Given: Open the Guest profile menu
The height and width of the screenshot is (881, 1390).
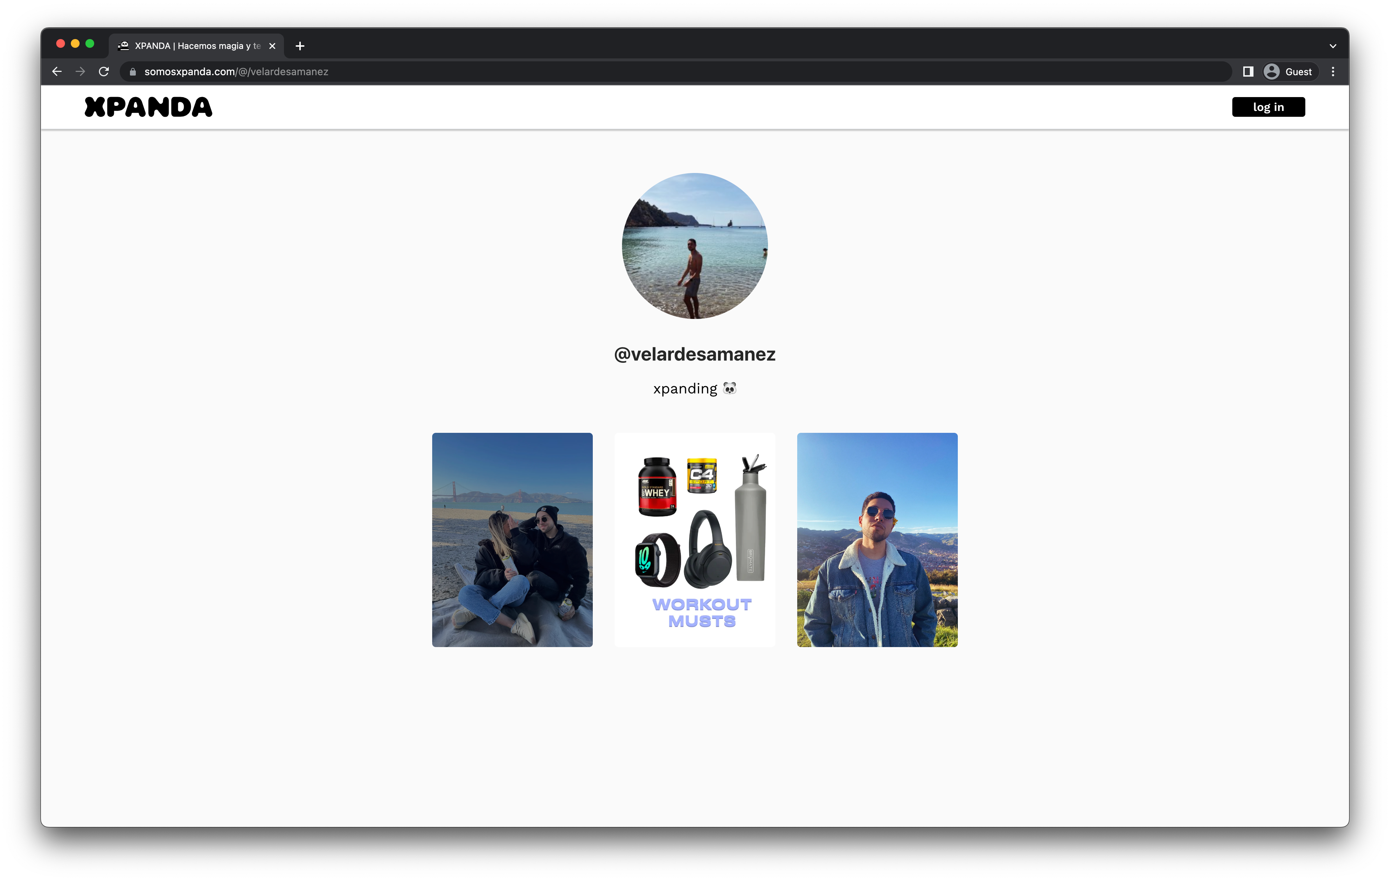Looking at the screenshot, I should (1289, 72).
